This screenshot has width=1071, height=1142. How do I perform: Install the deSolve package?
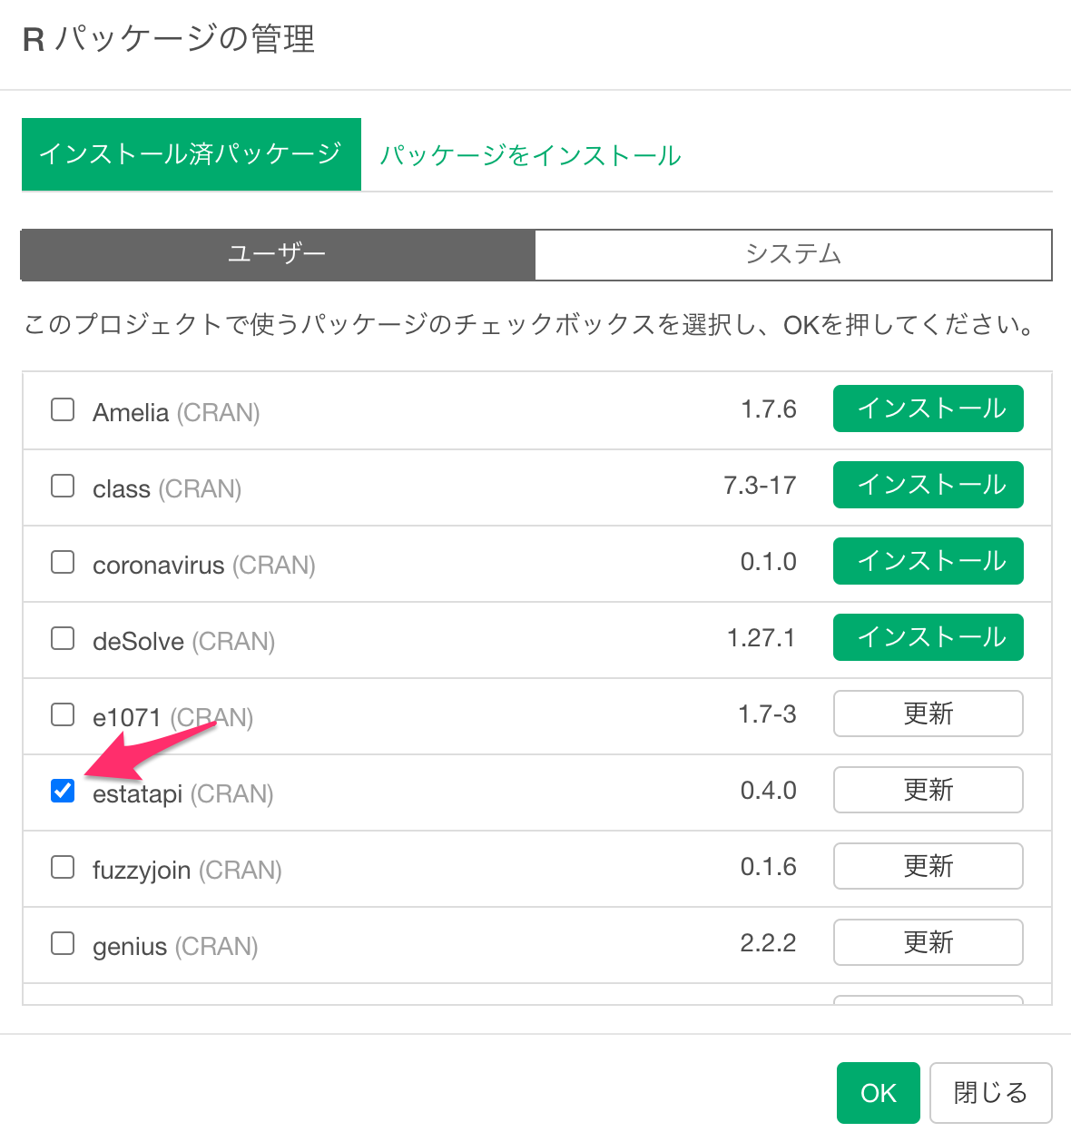coord(929,637)
